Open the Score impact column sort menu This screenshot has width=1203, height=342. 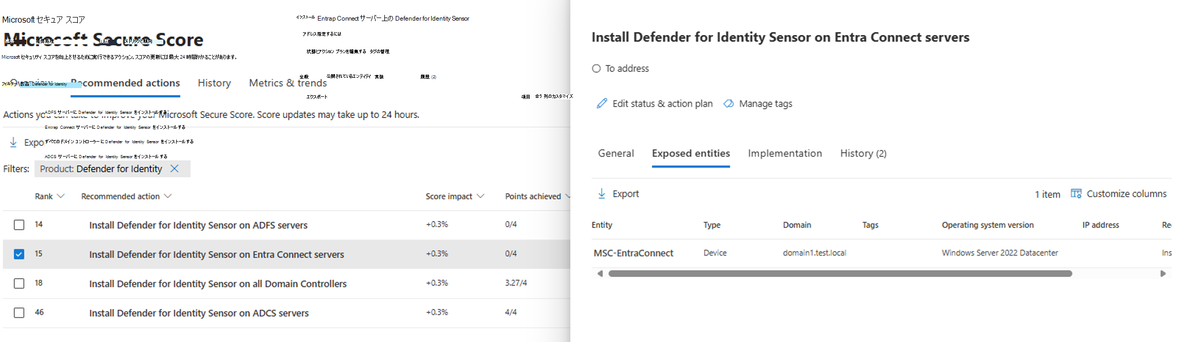tap(480, 196)
